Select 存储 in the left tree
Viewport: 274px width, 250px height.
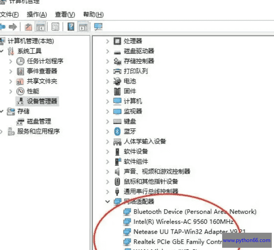coord(23,111)
